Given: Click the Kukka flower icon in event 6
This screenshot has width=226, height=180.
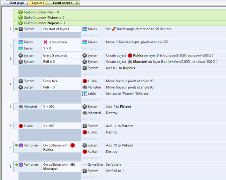Looking at the screenshot, I should (21, 126).
